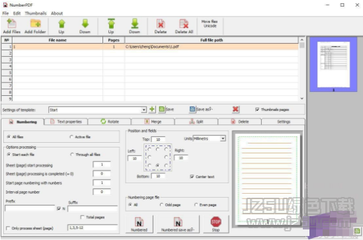Toggle the Thumbnails pages checkbox

pyautogui.click(x=257, y=110)
